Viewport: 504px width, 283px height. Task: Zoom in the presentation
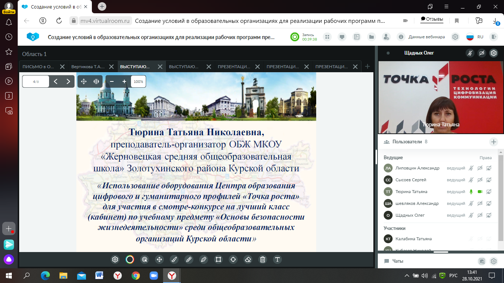[124, 81]
